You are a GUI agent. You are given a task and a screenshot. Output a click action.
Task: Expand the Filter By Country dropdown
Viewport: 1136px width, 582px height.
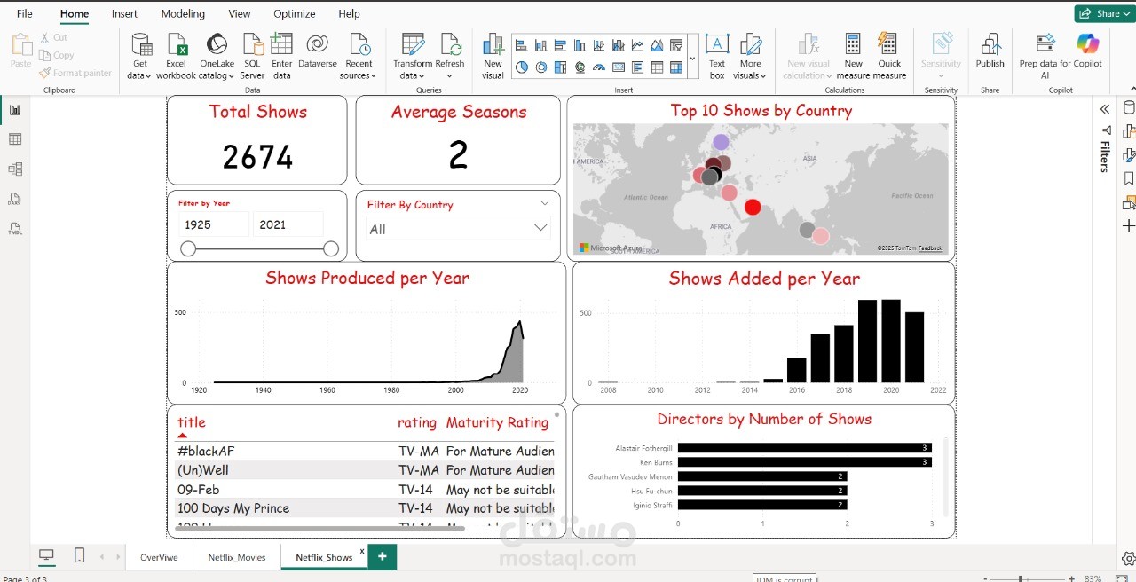click(x=540, y=228)
